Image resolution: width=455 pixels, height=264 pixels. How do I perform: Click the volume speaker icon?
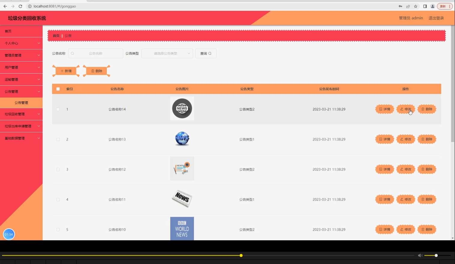pyautogui.click(x=420, y=255)
